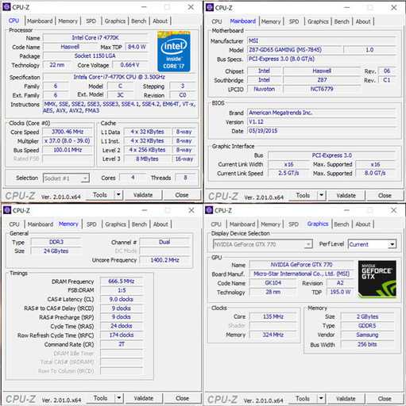Click Tools button in Memory tab window
406x406 pixels.
pyautogui.click(x=101, y=398)
